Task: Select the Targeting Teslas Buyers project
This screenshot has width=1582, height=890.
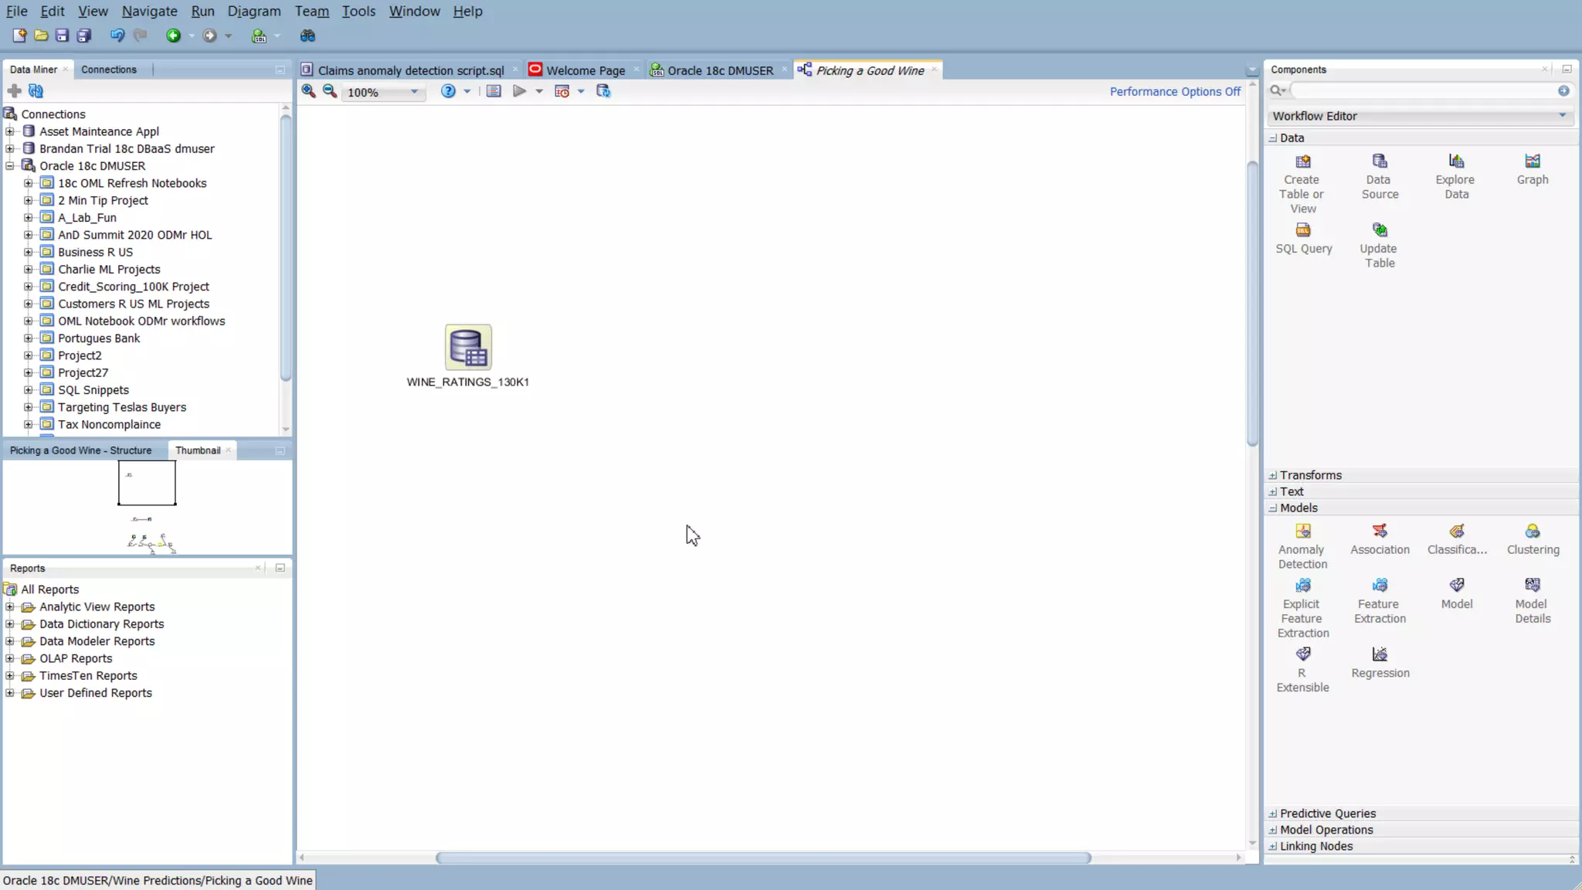Action: [122, 407]
